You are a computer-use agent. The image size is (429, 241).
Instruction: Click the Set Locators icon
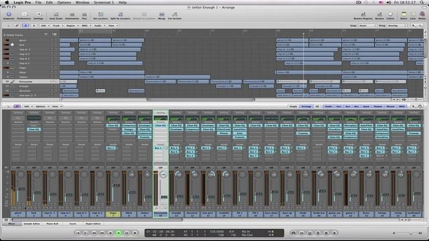click(101, 15)
